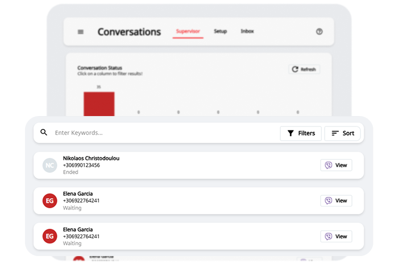Focus the Enter Keywords search field

pos(159,133)
